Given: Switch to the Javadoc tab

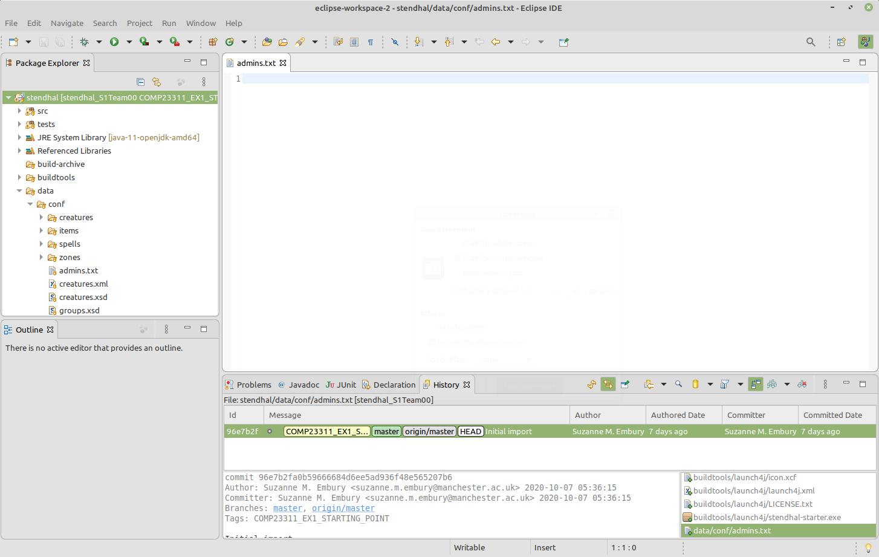Looking at the screenshot, I should [x=299, y=385].
